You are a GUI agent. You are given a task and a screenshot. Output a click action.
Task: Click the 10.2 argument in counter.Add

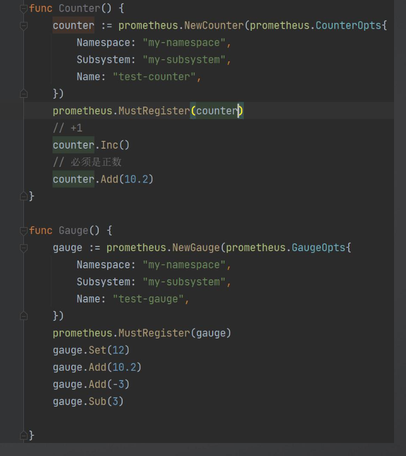click(x=136, y=179)
